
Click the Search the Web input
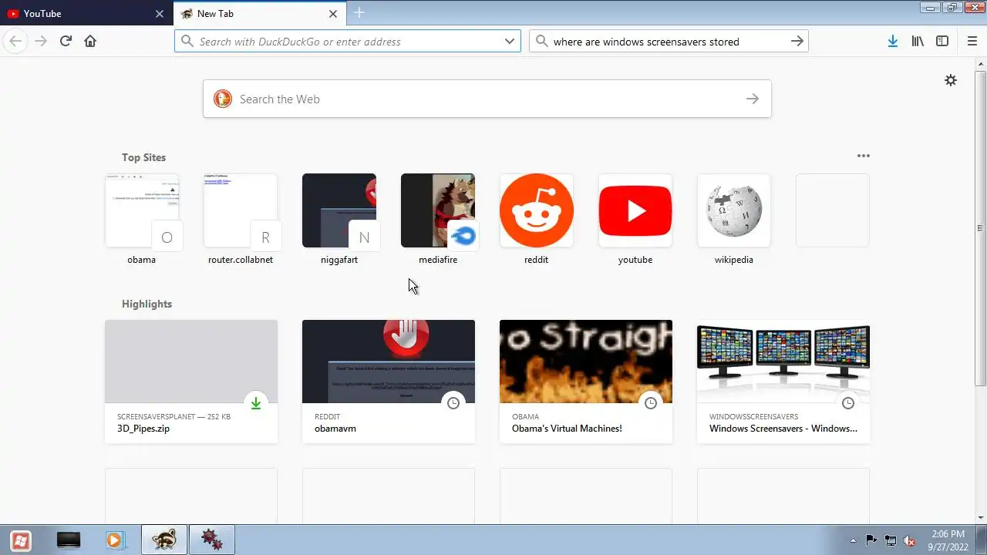[487, 99]
